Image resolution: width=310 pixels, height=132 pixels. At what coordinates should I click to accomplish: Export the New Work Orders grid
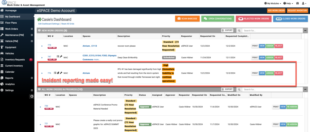(227, 31)
